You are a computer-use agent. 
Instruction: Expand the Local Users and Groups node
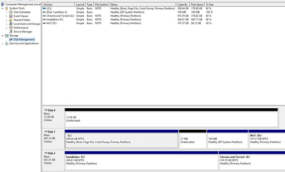point(7,24)
